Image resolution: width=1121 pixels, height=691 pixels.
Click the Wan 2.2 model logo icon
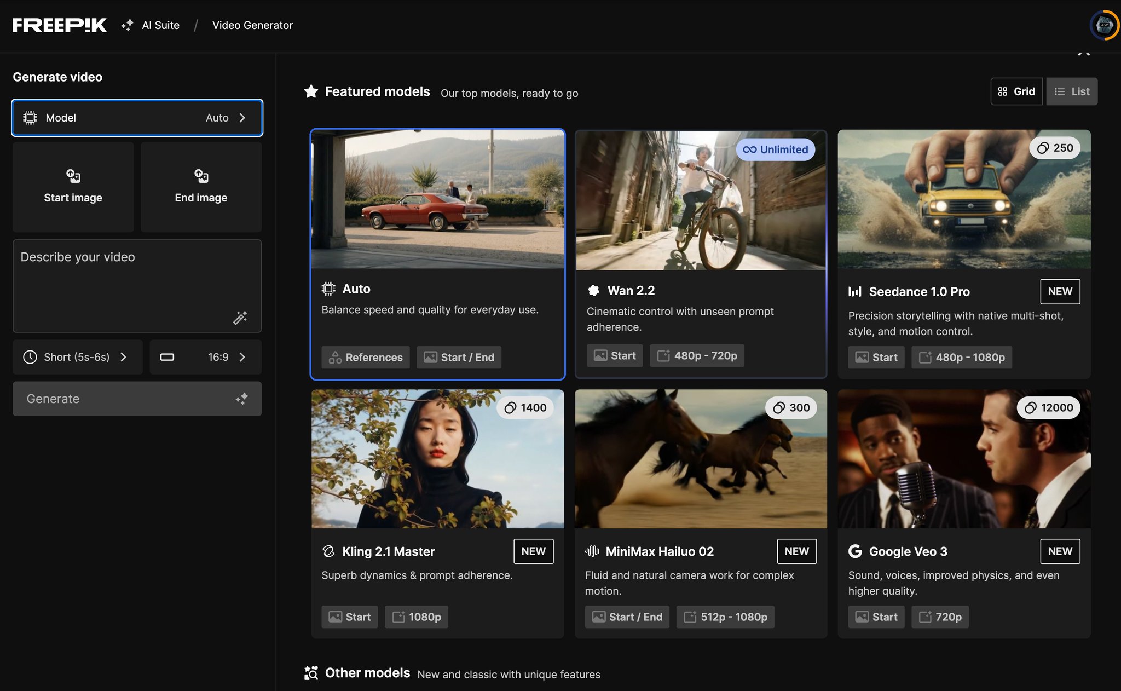click(593, 290)
